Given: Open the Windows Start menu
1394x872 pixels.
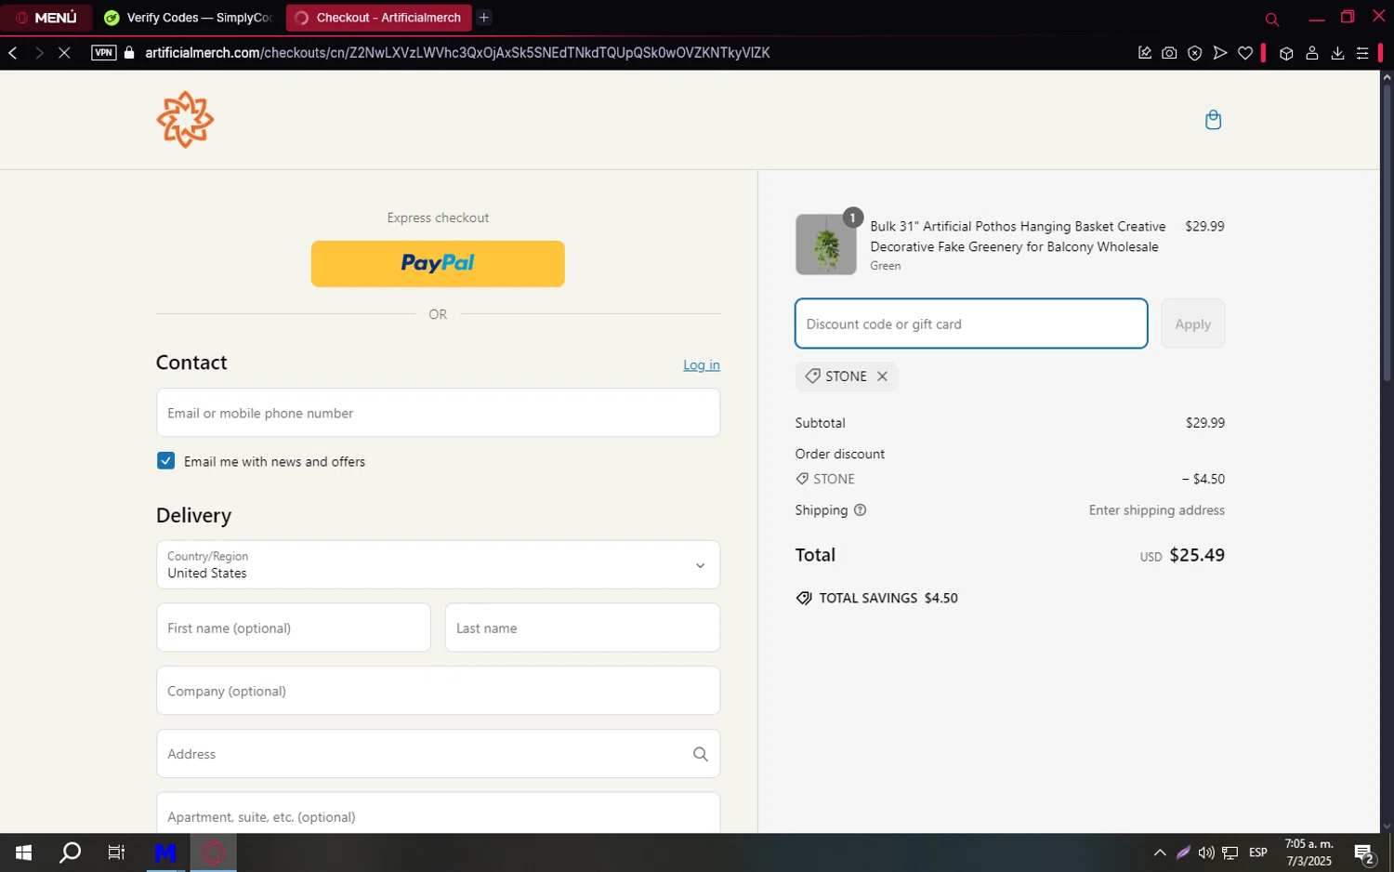Looking at the screenshot, I should tap(23, 852).
